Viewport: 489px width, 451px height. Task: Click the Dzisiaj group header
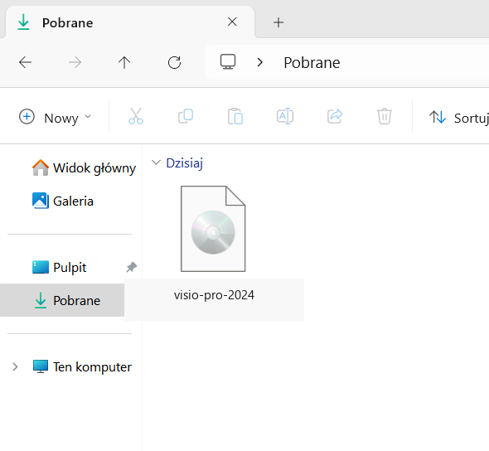[x=184, y=163]
